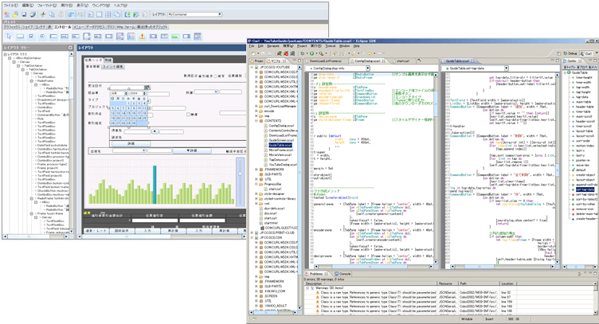The width and height of the screenshot is (599, 324).
Task: Pick the green progress bar palette control
Action: coord(175,37)
